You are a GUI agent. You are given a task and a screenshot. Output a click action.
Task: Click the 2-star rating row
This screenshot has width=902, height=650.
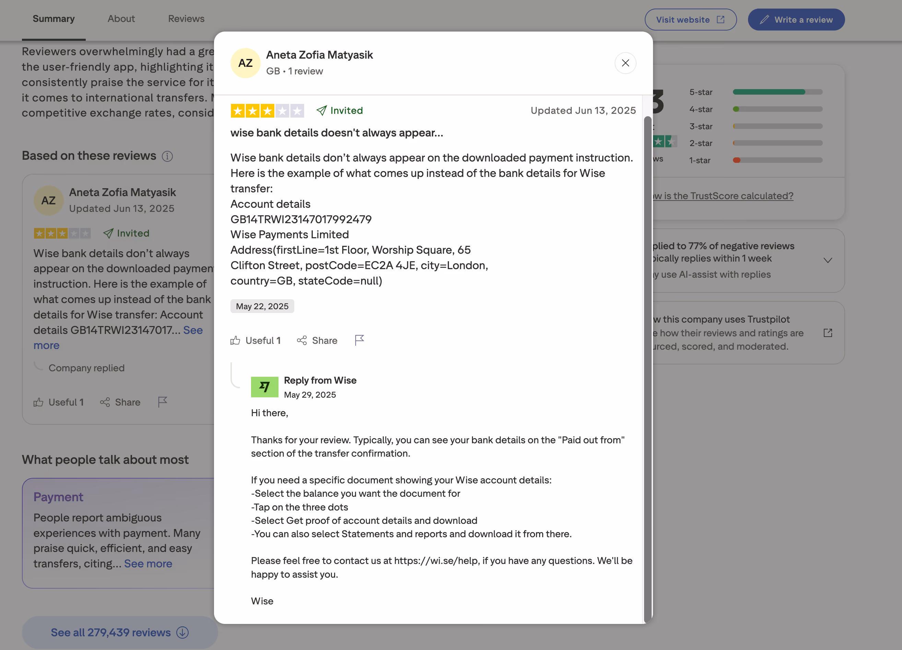756,143
